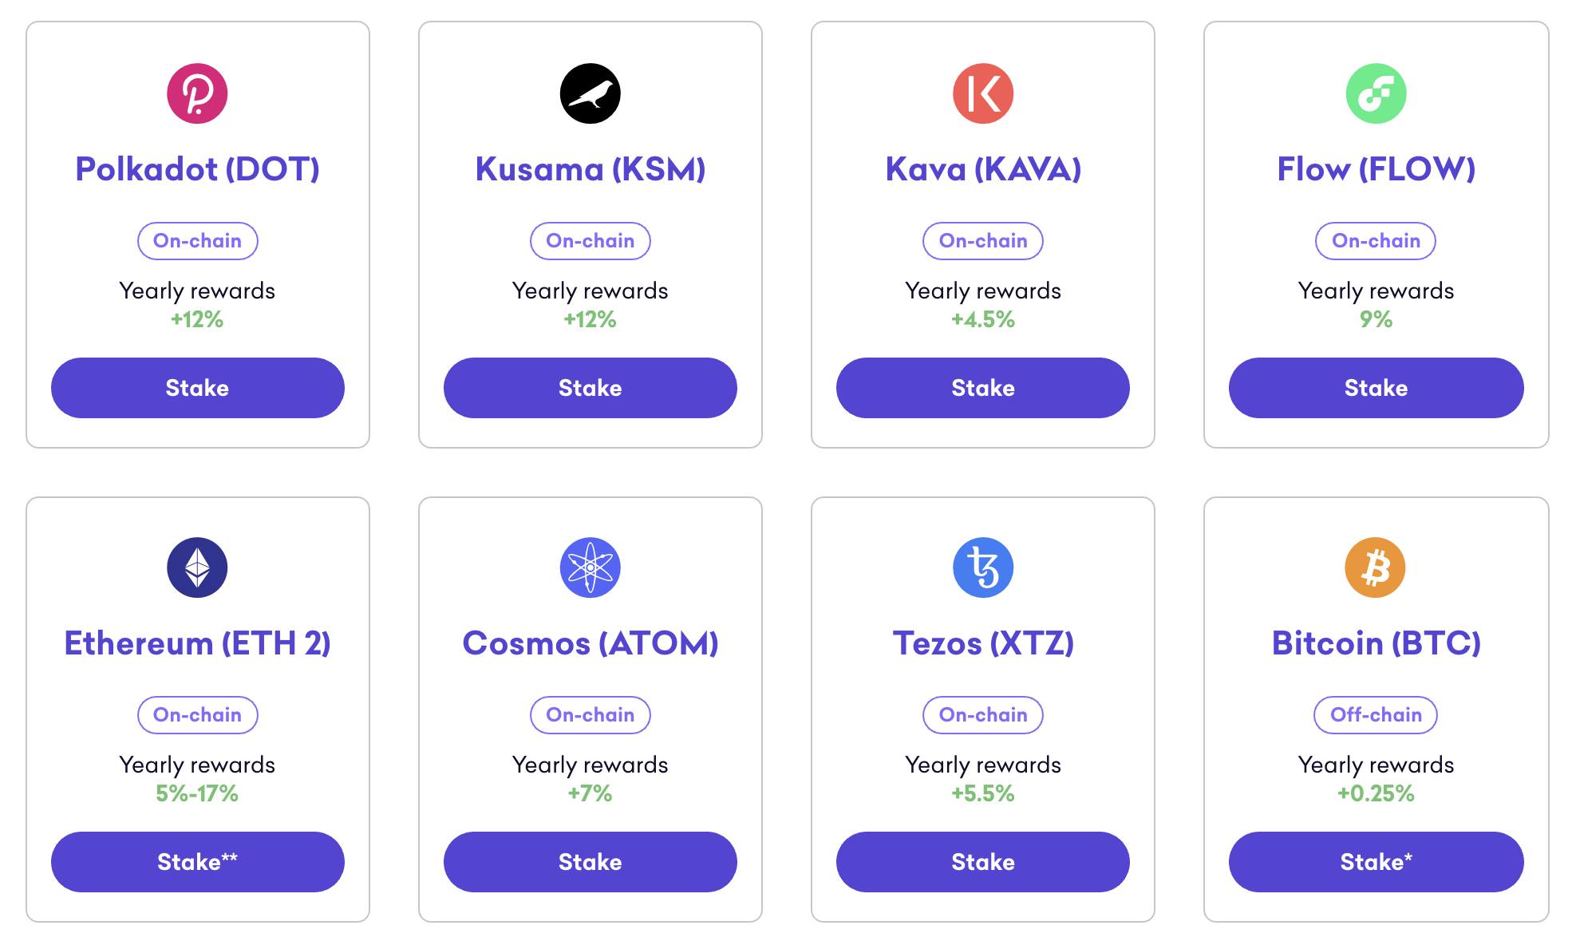Stake Cosmos (ATOM)
Screen dimensions: 1572x945
pos(590,862)
